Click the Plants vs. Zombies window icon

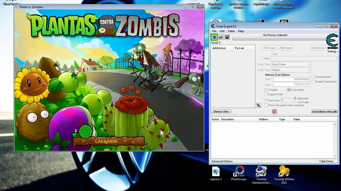pyautogui.click(x=17, y=7)
